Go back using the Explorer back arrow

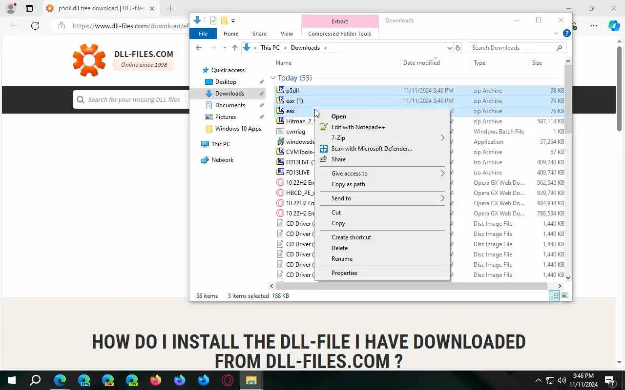pyautogui.click(x=198, y=48)
